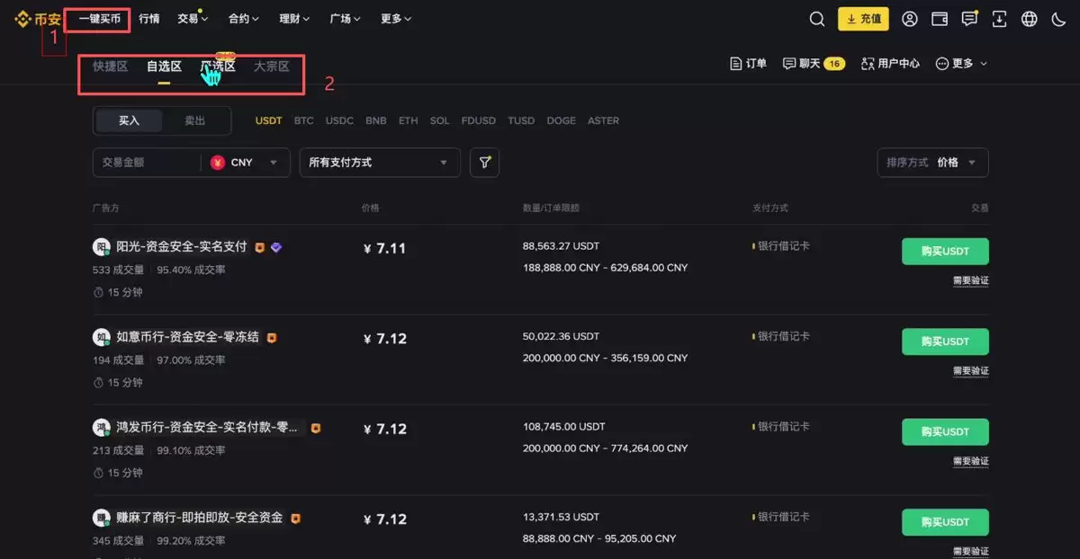Click the app download icon top right
Image resolution: width=1080 pixels, height=559 pixels.
click(x=999, y=18)
